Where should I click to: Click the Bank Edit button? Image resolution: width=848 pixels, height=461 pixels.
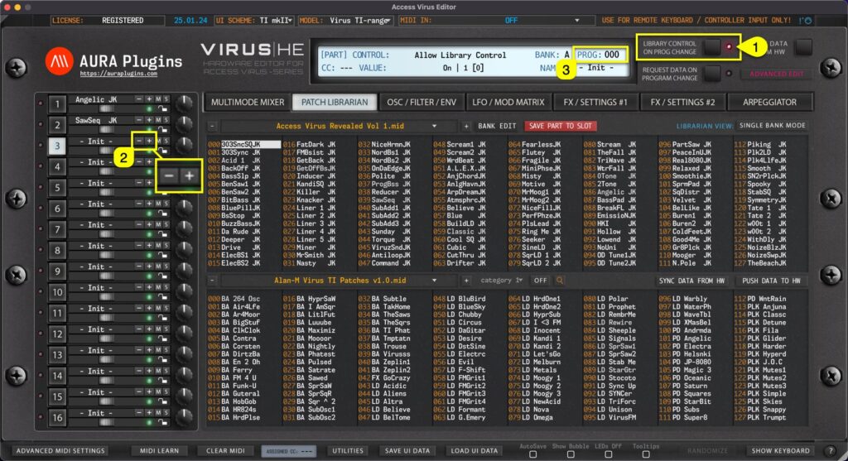[x=497, y=126]
